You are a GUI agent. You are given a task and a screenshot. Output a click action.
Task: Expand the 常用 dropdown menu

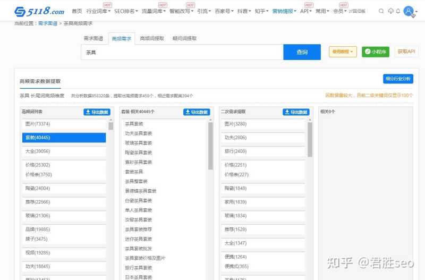pos(322,11)
